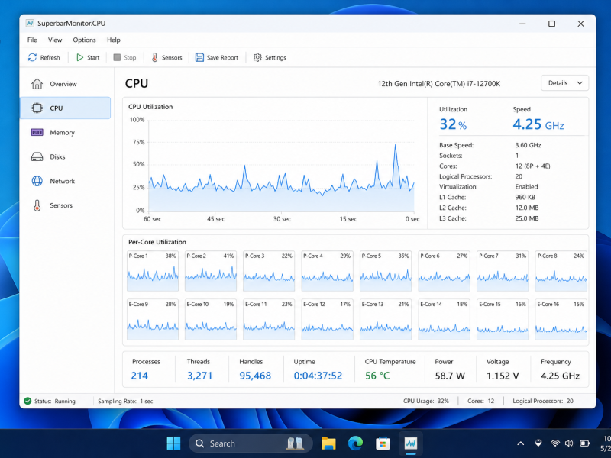Click the Refresh button label
The width and height of the screenshot is (611, 458).
point(50,58)
